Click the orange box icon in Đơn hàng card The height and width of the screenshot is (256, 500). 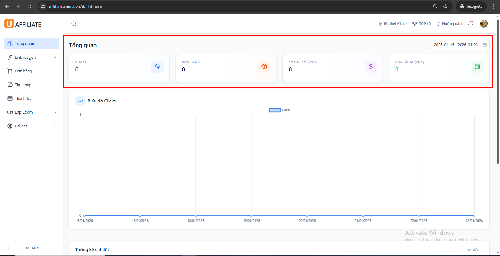tap(264, 66)
